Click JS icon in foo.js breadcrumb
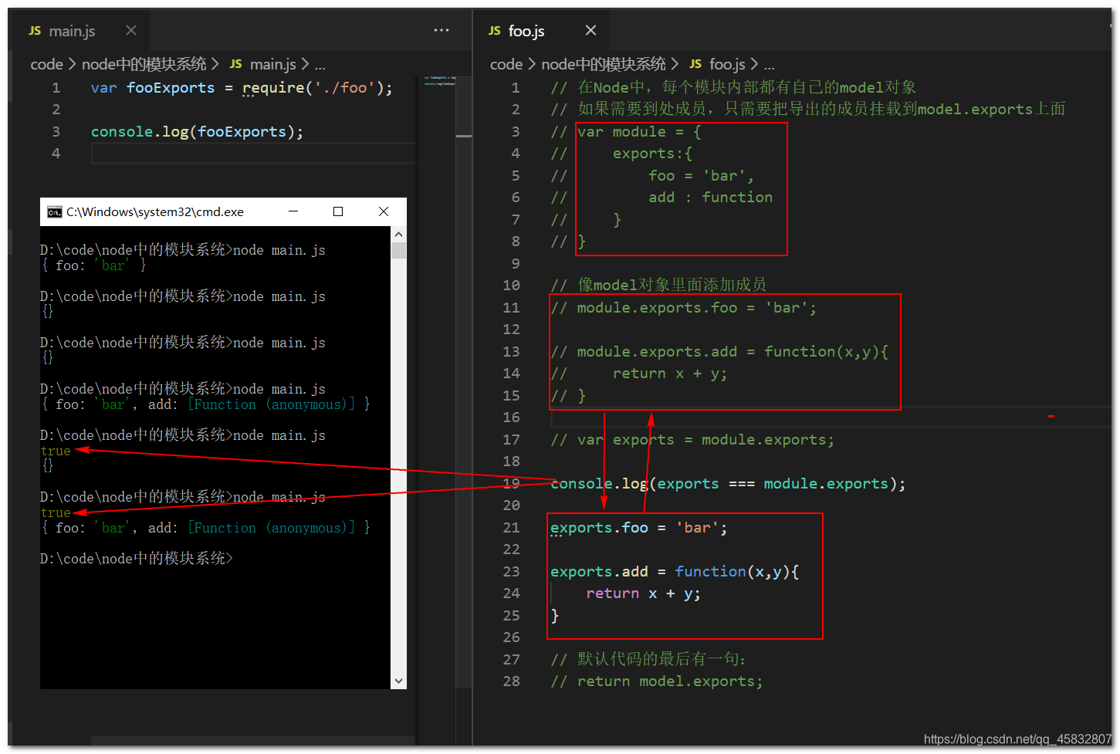Viewport: 1120px width, 754px height. coord(695,64)
